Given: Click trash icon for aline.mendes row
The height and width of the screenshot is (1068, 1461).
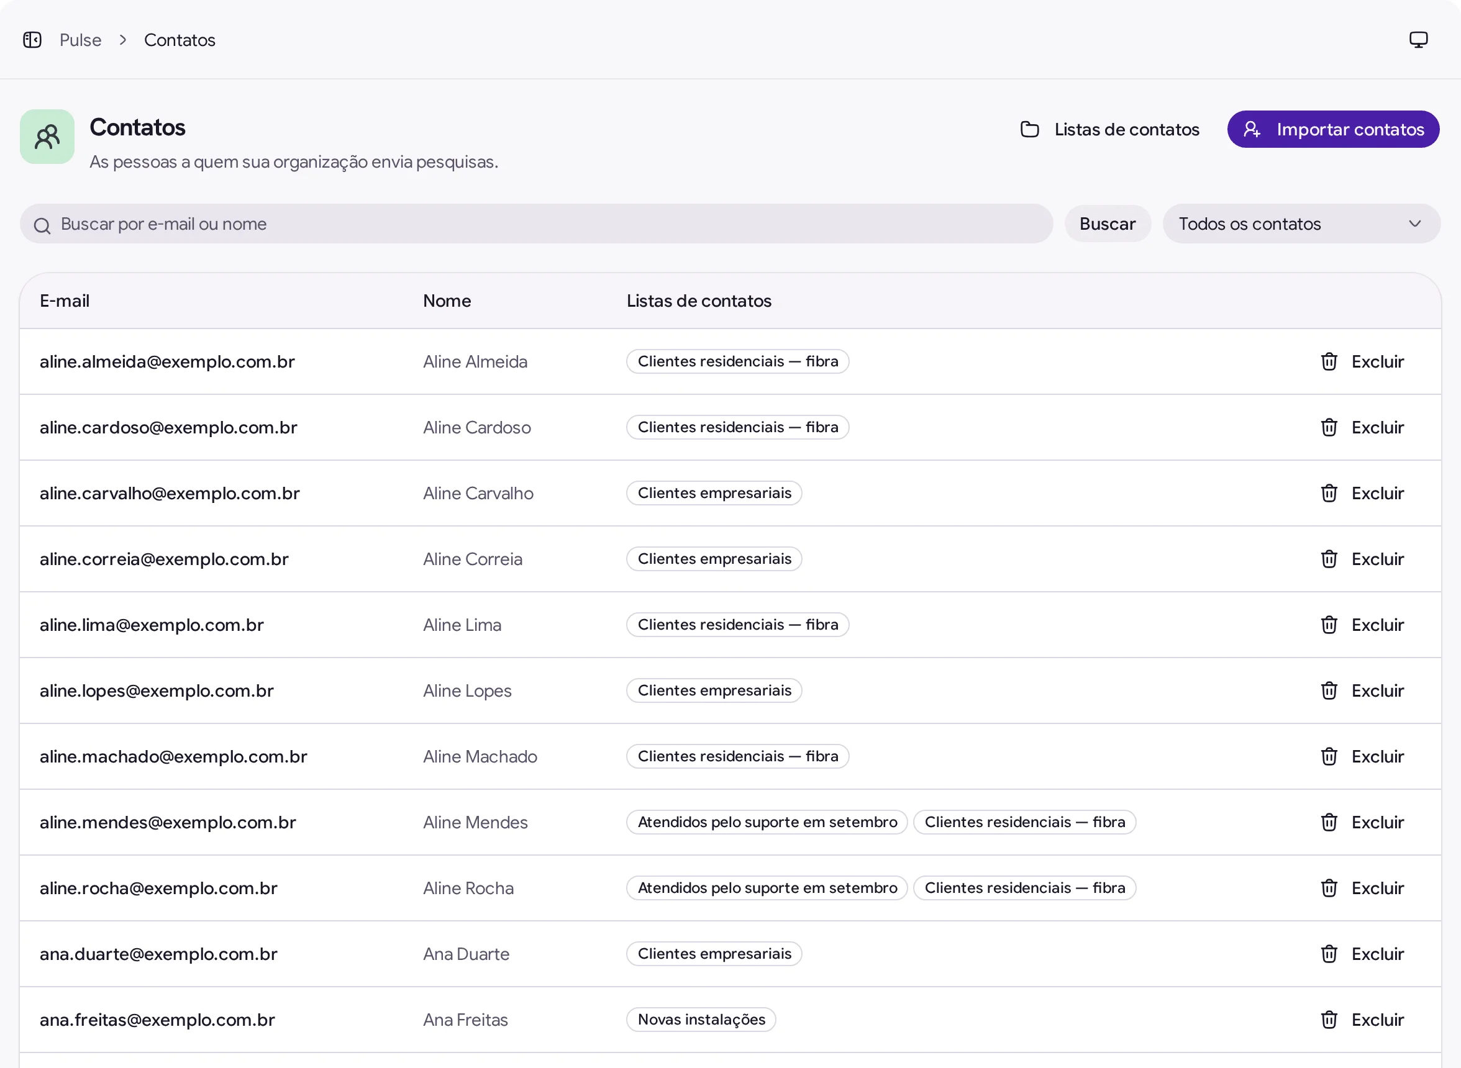Looking at the screenshot, I should pos(1329,822).
